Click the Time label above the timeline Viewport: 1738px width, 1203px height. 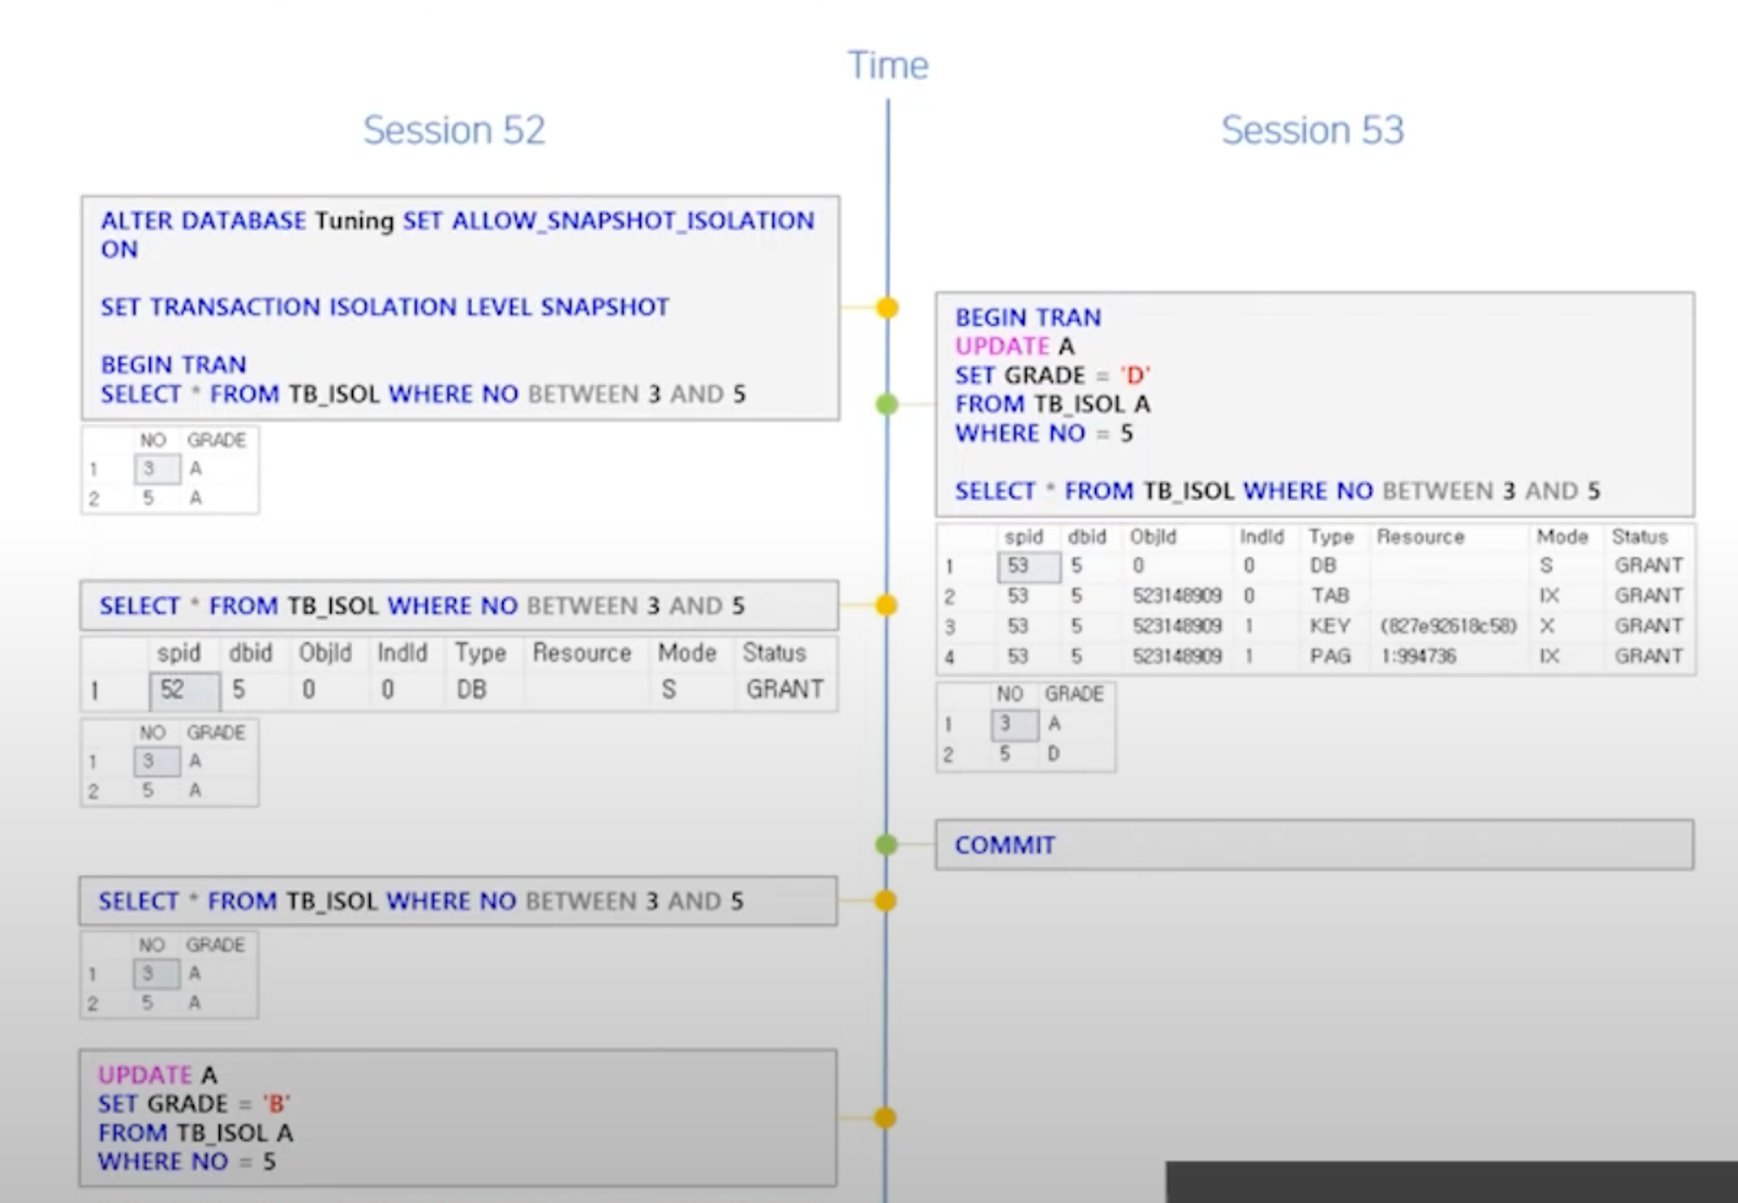[888, 66]
